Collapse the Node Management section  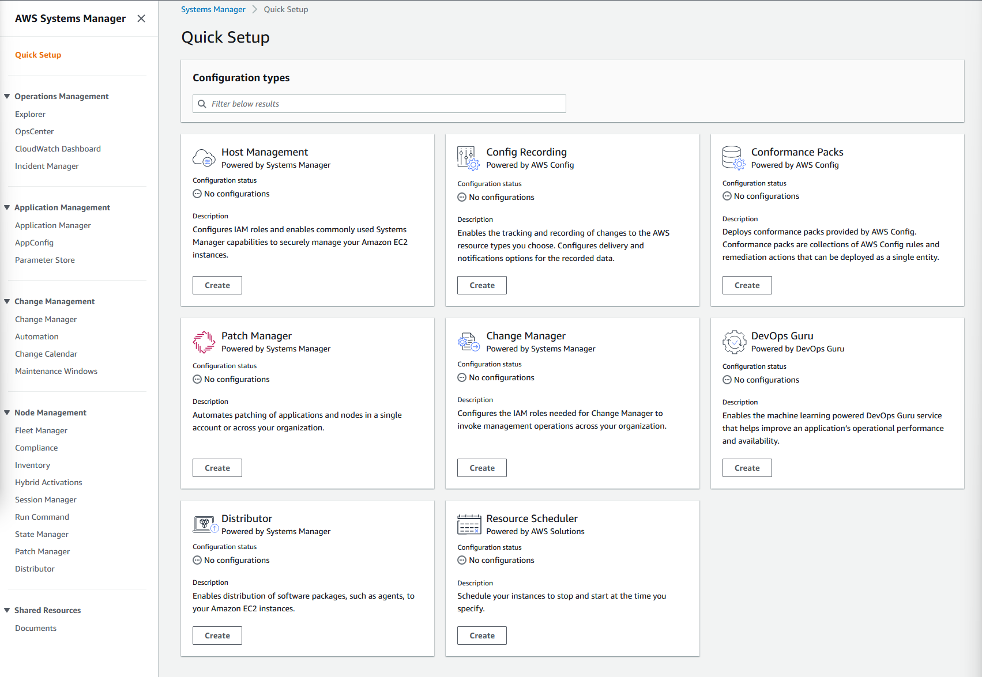coord(7,413)
